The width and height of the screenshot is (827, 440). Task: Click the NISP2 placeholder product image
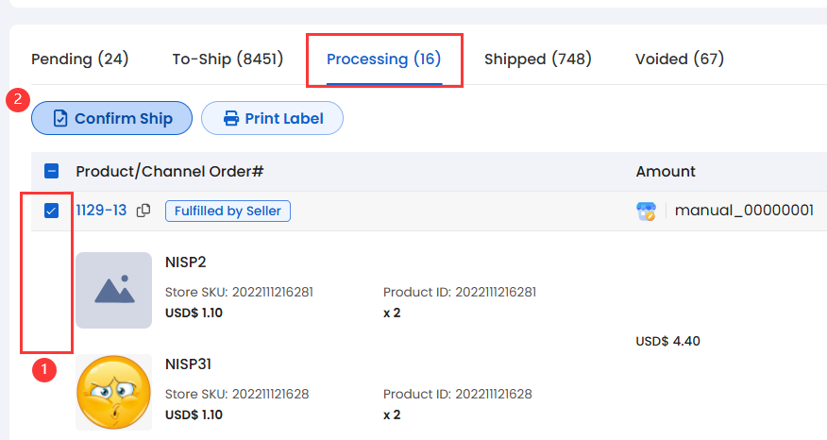click(x=113, y=290)
